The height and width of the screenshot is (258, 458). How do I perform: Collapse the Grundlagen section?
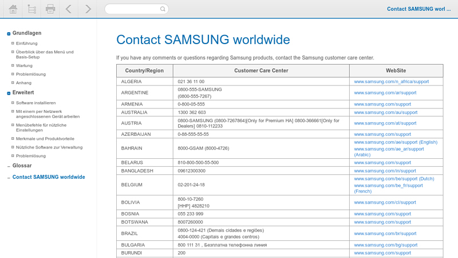point(9,34)
